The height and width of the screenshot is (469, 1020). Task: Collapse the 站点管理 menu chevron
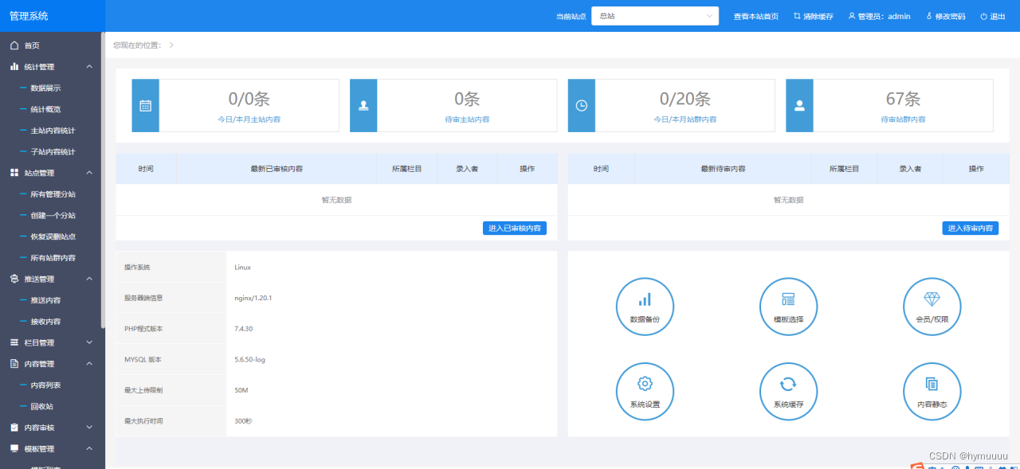[89, 173]
